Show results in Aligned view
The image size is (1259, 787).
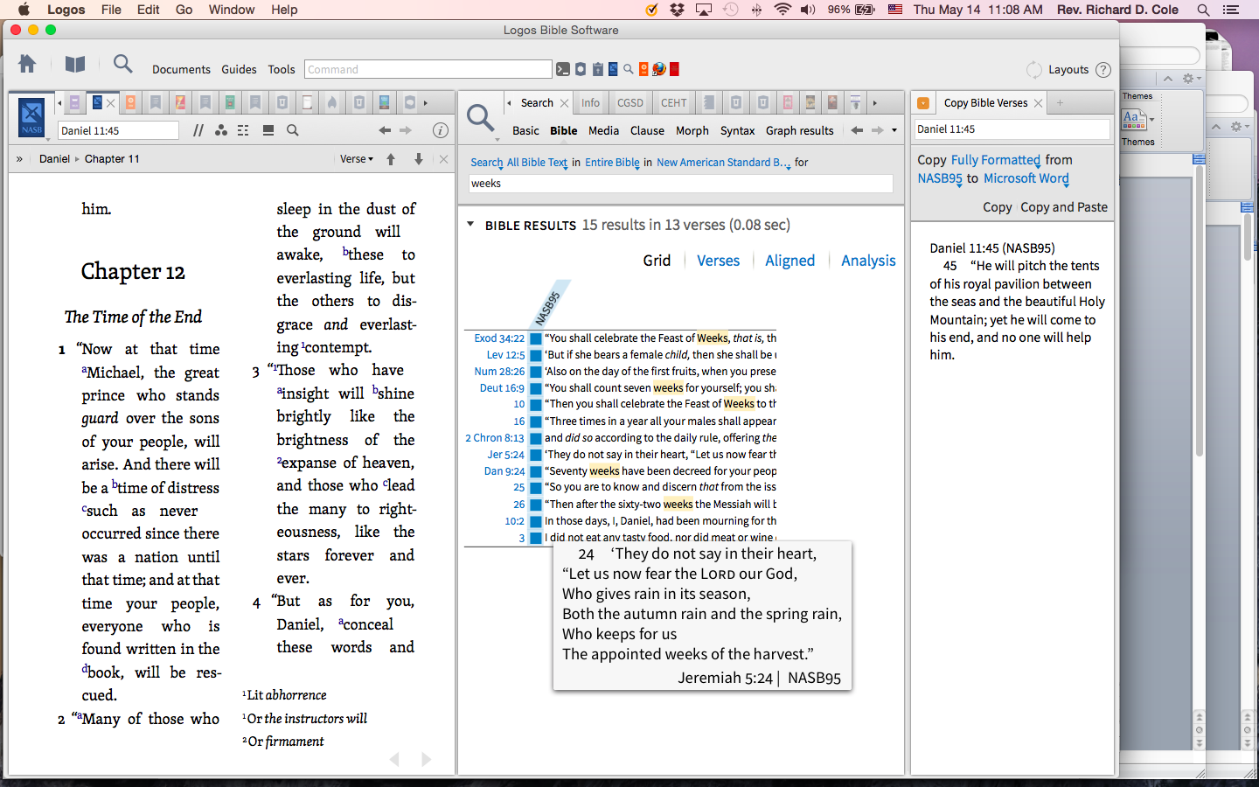[790, 261]
